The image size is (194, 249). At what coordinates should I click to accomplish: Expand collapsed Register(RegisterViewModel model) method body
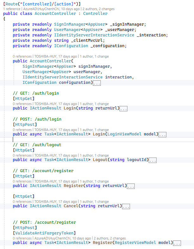[x=177, y=243]
